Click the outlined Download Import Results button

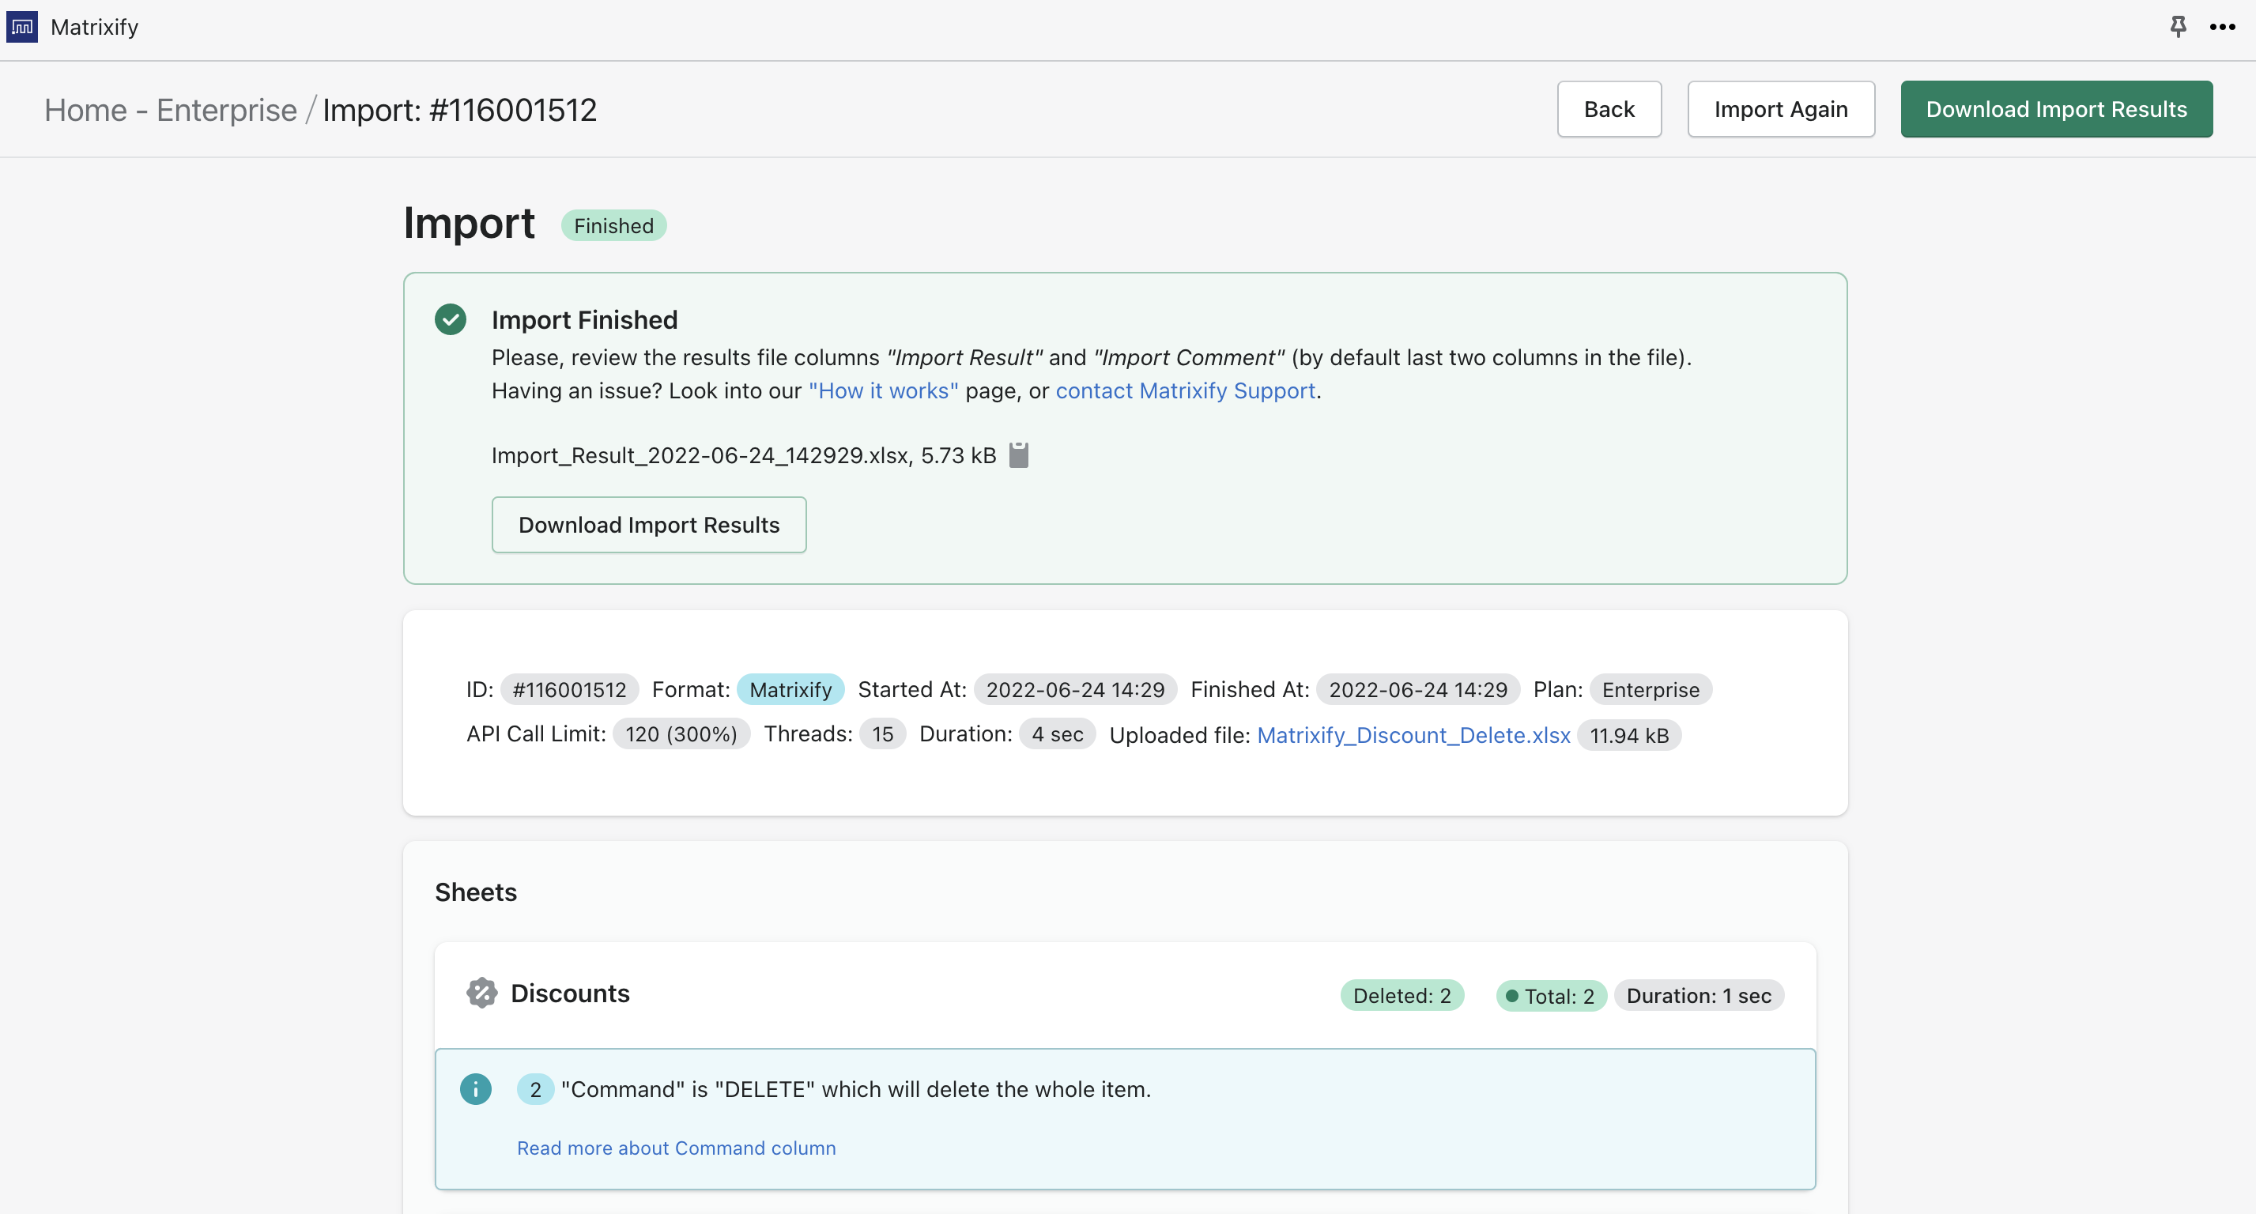point(648,525)
